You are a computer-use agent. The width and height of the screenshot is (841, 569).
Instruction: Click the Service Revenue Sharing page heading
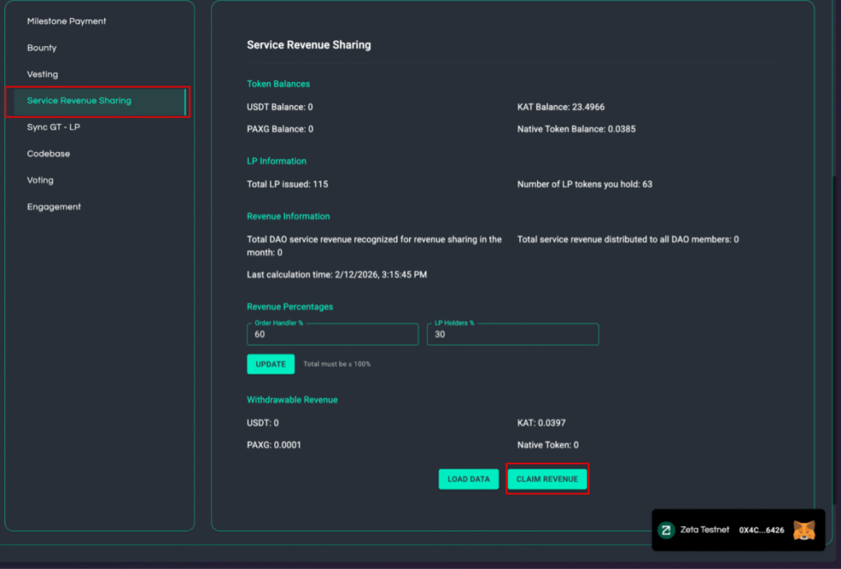coord(309,45)
